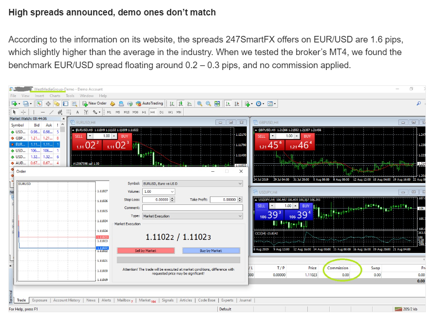The width and height of the screenshot is (438, 329).
Task: Toggle the Market Watch window icon
Action: 39,104
